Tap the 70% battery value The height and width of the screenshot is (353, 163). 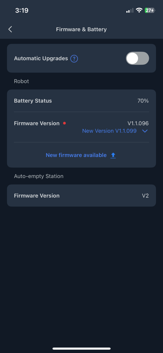coord(143,101)
